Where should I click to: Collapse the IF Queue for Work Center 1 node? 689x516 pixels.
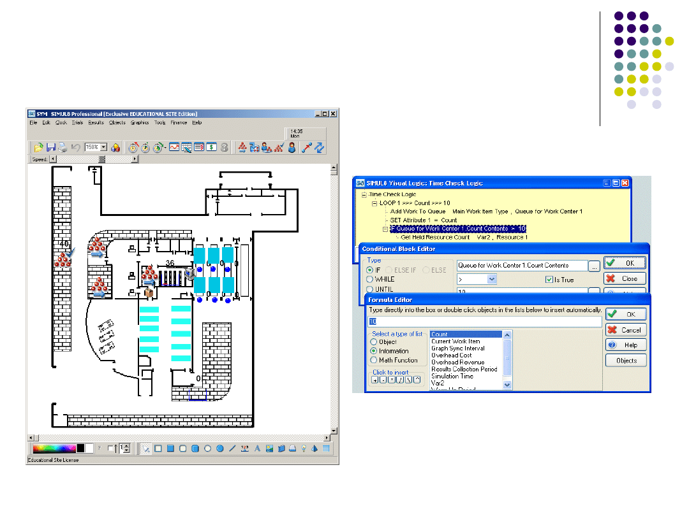(x=385, y=229)
